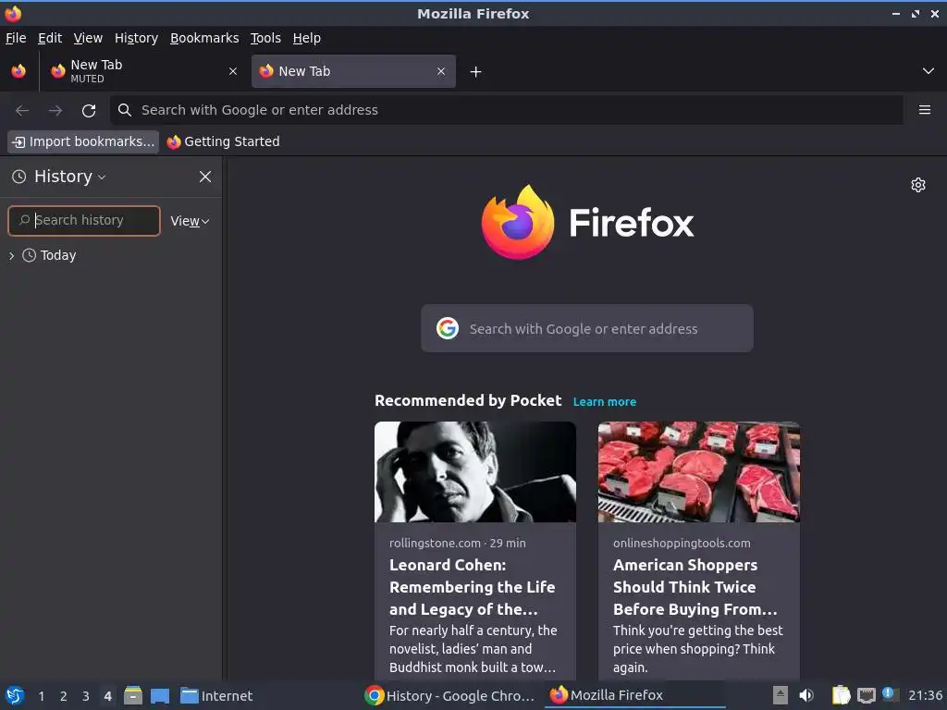Viewport: 947px width, 710px height.
Task: Click the forward navigation arrow
Action: tap(55, 111)
